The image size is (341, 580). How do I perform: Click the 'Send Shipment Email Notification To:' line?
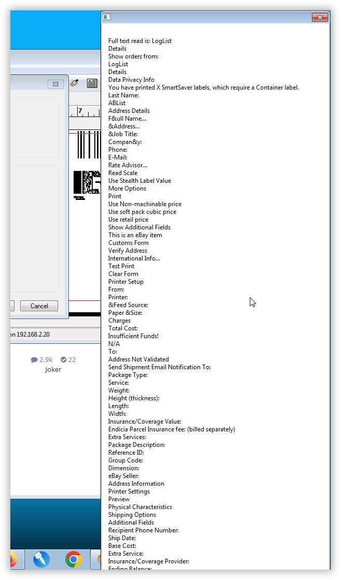(x=160, y=367)
